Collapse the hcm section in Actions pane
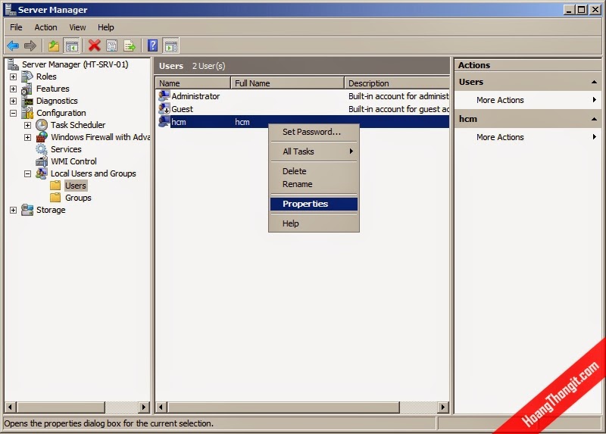 [594, 119]
